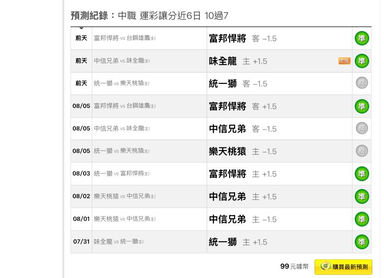Click the 08/02 date cell
Viewport: 384px width, 278px height.
[81, 196]
